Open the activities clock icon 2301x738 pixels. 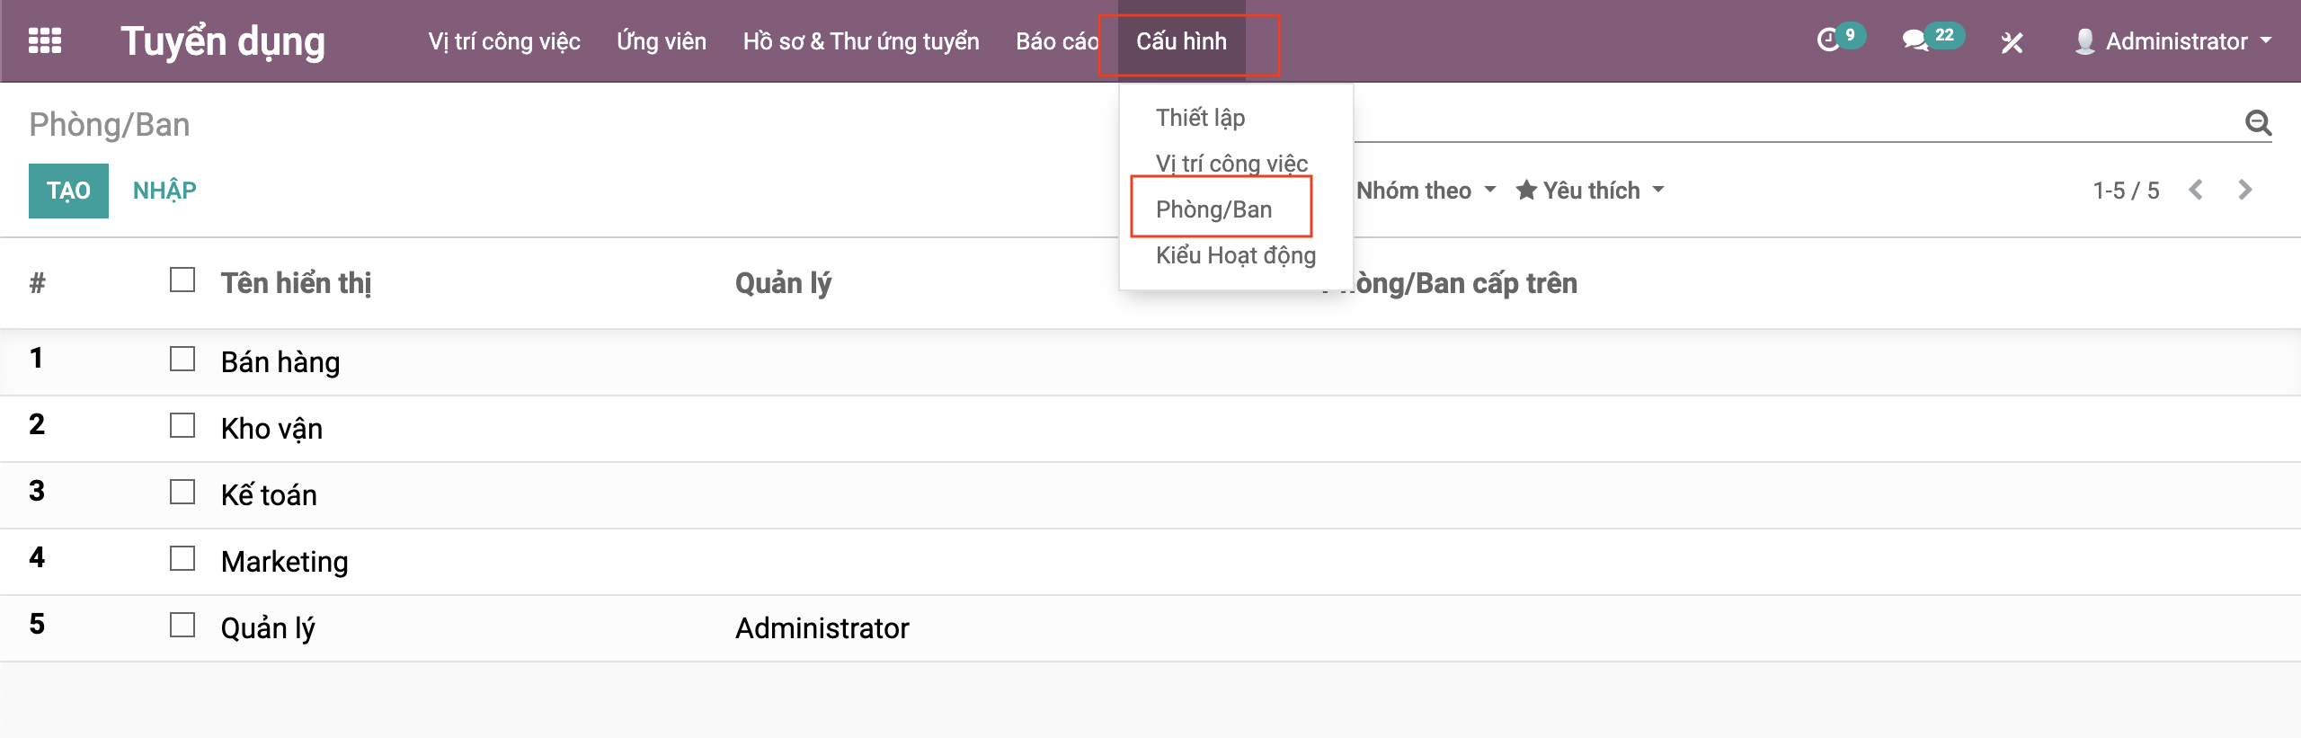point(1828,40)
